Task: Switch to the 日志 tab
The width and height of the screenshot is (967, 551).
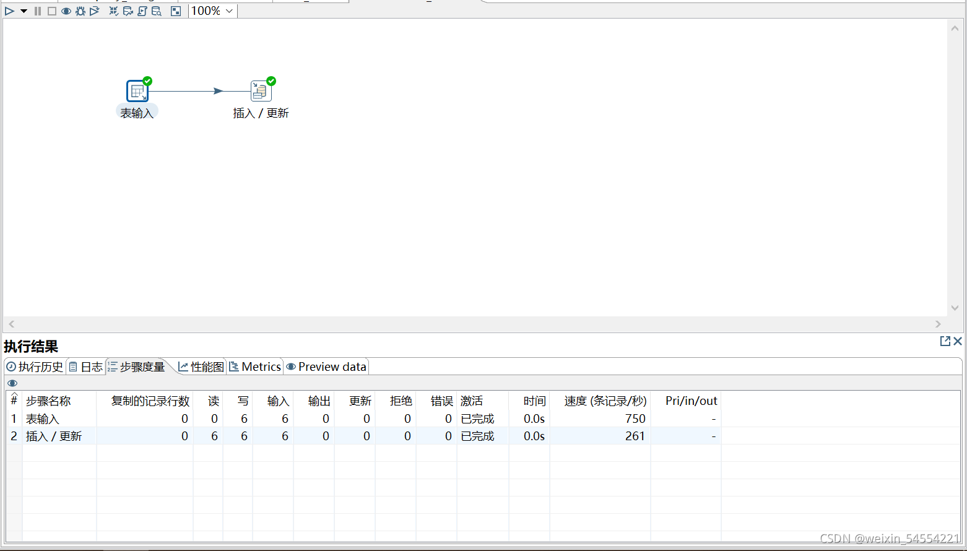Action: point(86,367)
